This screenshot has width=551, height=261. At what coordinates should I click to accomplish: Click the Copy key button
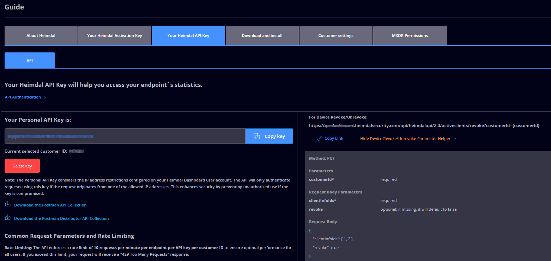(x=269, y=136)
